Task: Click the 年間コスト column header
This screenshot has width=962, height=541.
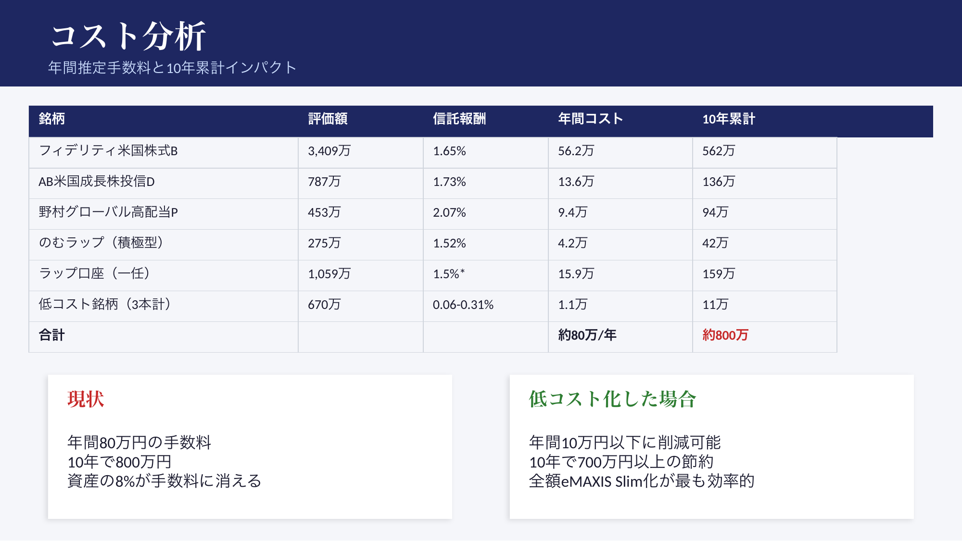Action: [x=590, y=119]
